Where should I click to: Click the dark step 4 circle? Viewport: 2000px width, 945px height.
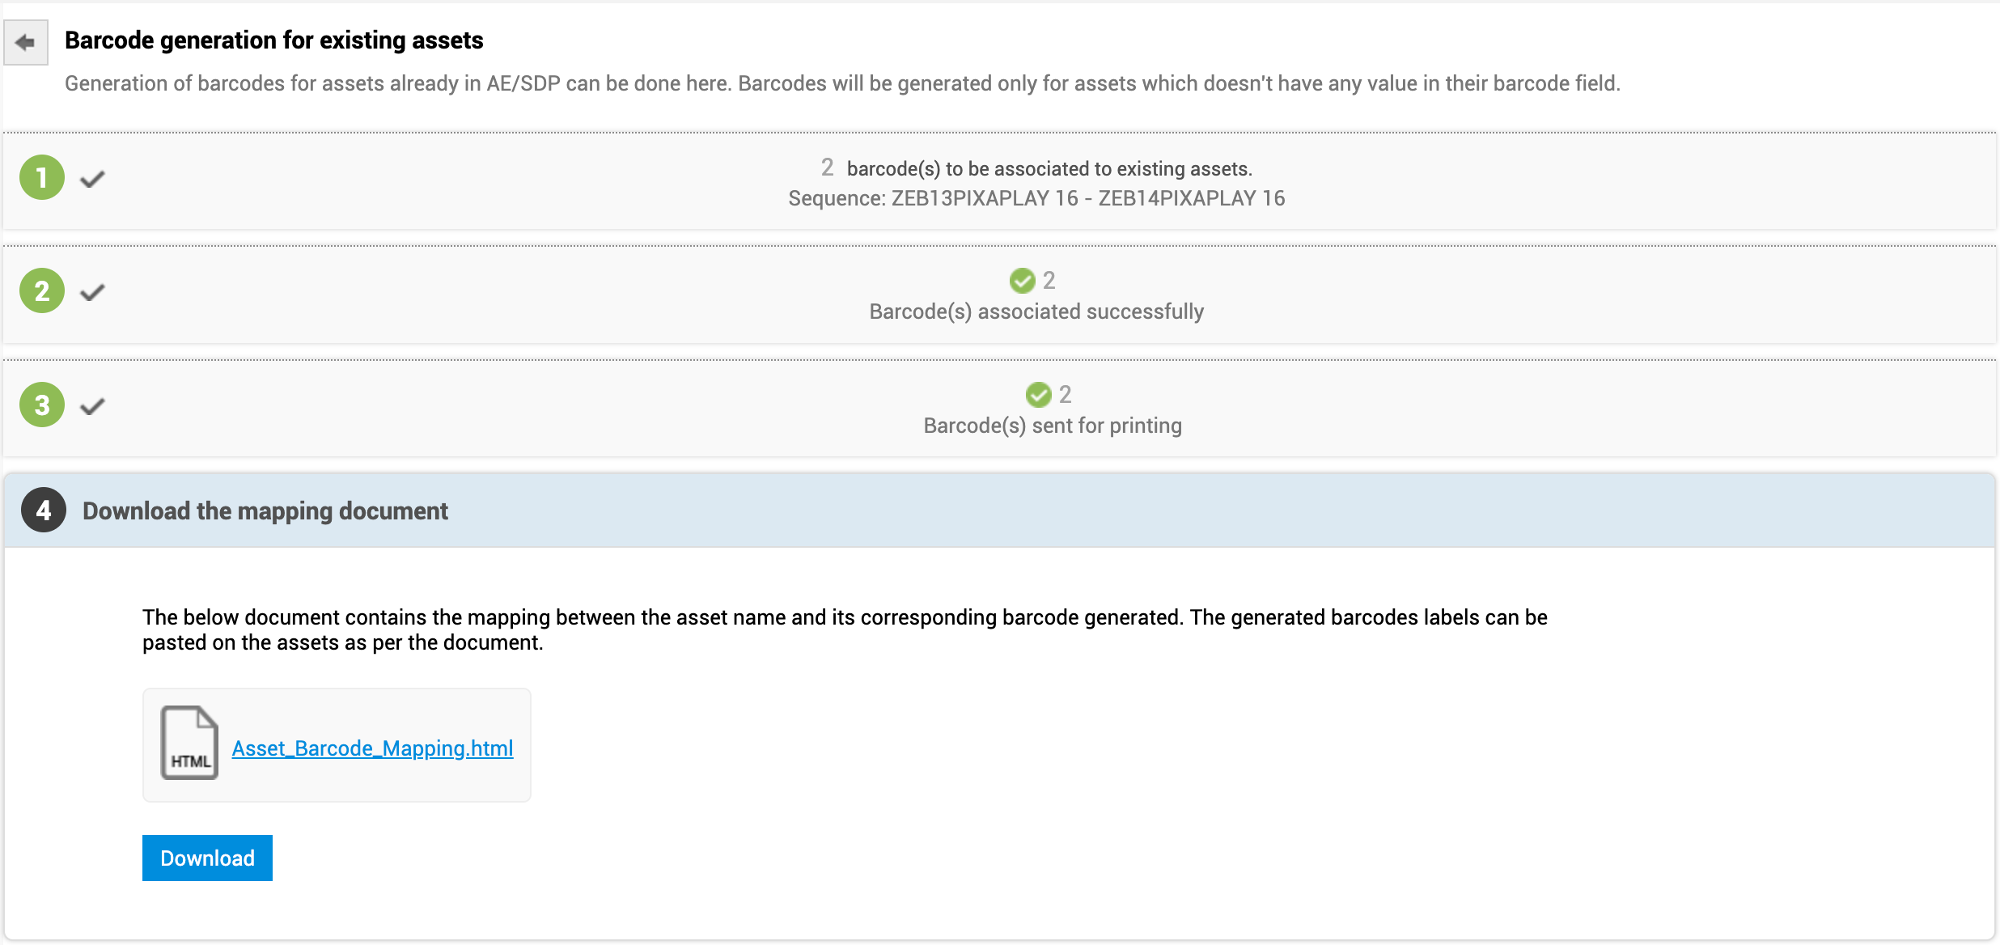click(x=44, y=511)
